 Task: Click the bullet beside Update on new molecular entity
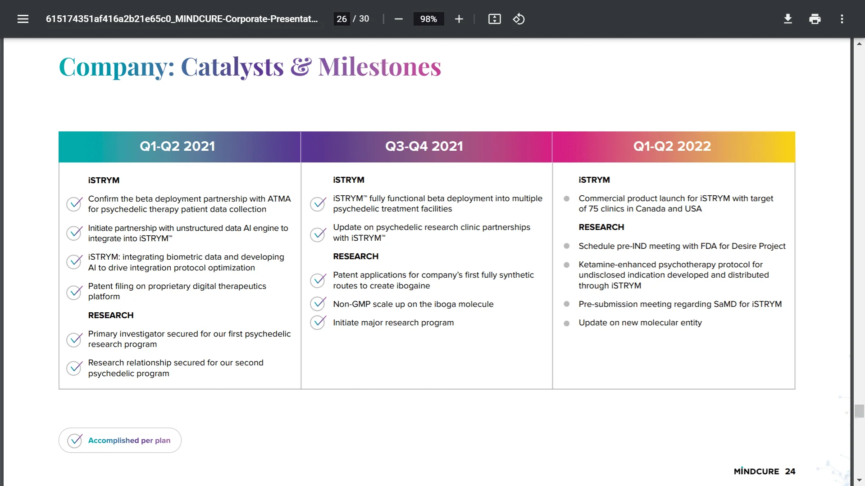567,323
